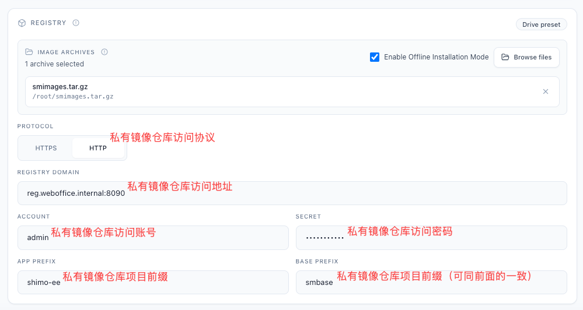Click into the Secret password field
Screen dimensions: 583x310
pos(431,238)
